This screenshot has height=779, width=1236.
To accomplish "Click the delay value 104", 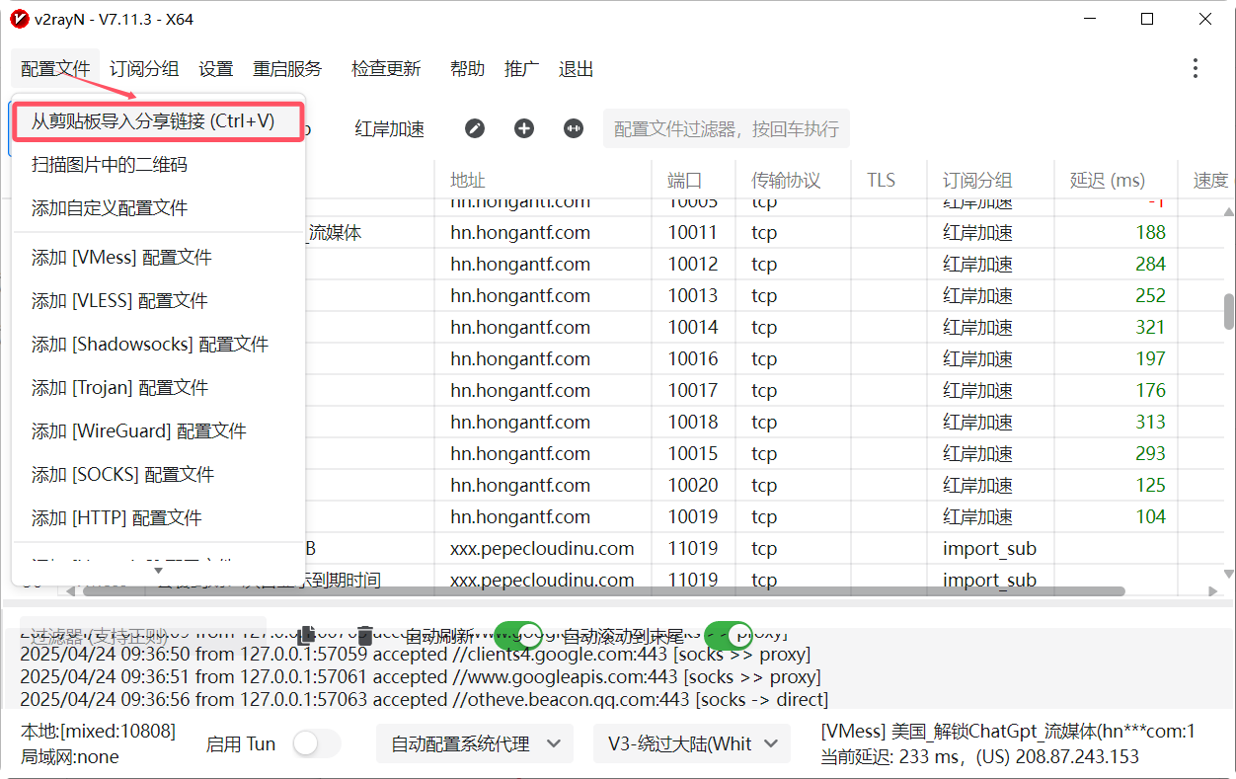I will coord(1150,517).
